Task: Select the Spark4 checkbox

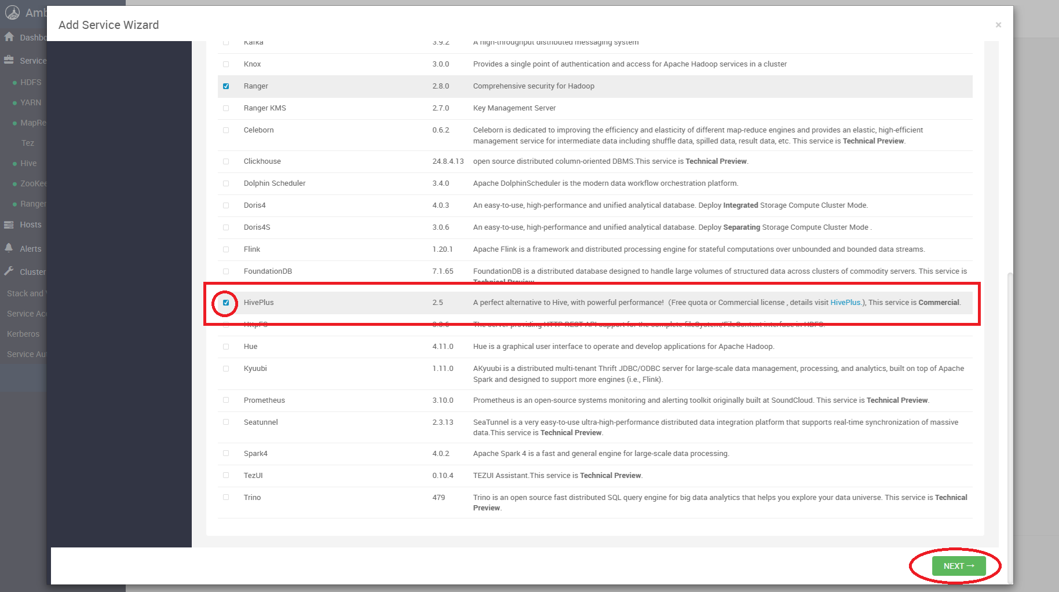Action: point(226,453)
